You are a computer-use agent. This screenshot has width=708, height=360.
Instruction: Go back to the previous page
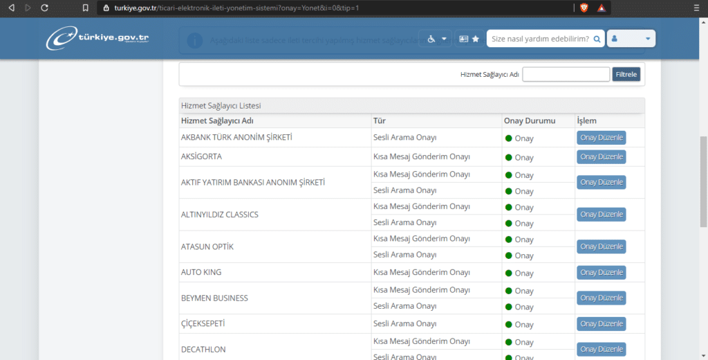coord(12,8)
